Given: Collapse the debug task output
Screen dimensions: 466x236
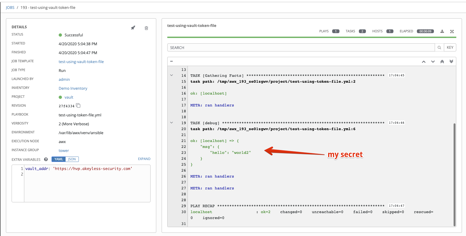Looking at the screenshot, I should [171, 123].
